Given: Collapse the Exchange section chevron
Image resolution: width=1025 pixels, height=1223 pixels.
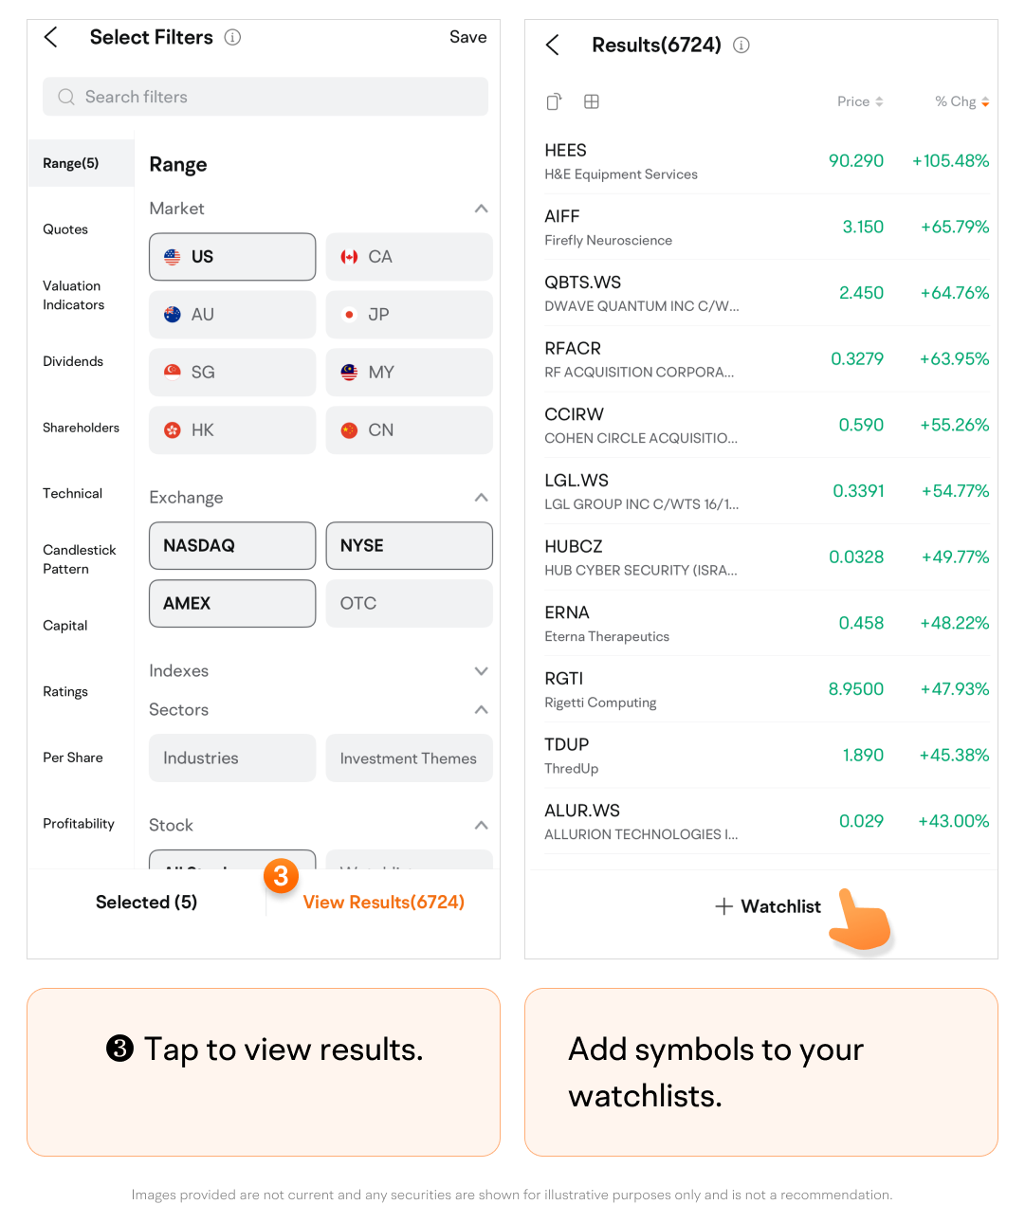Looking at the screenshot, I should [x=481, y=498].
